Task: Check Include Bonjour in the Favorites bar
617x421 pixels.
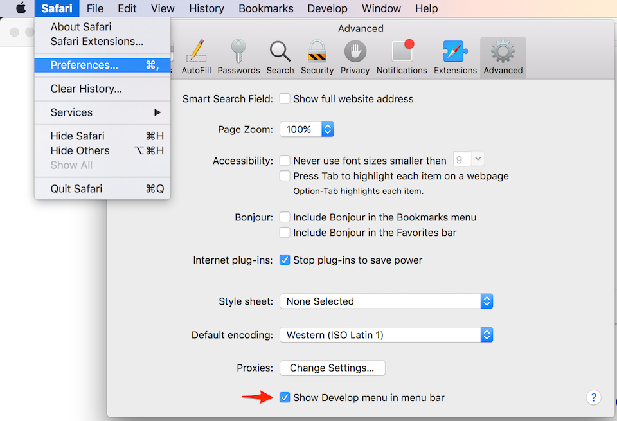Action: [285, 233]
